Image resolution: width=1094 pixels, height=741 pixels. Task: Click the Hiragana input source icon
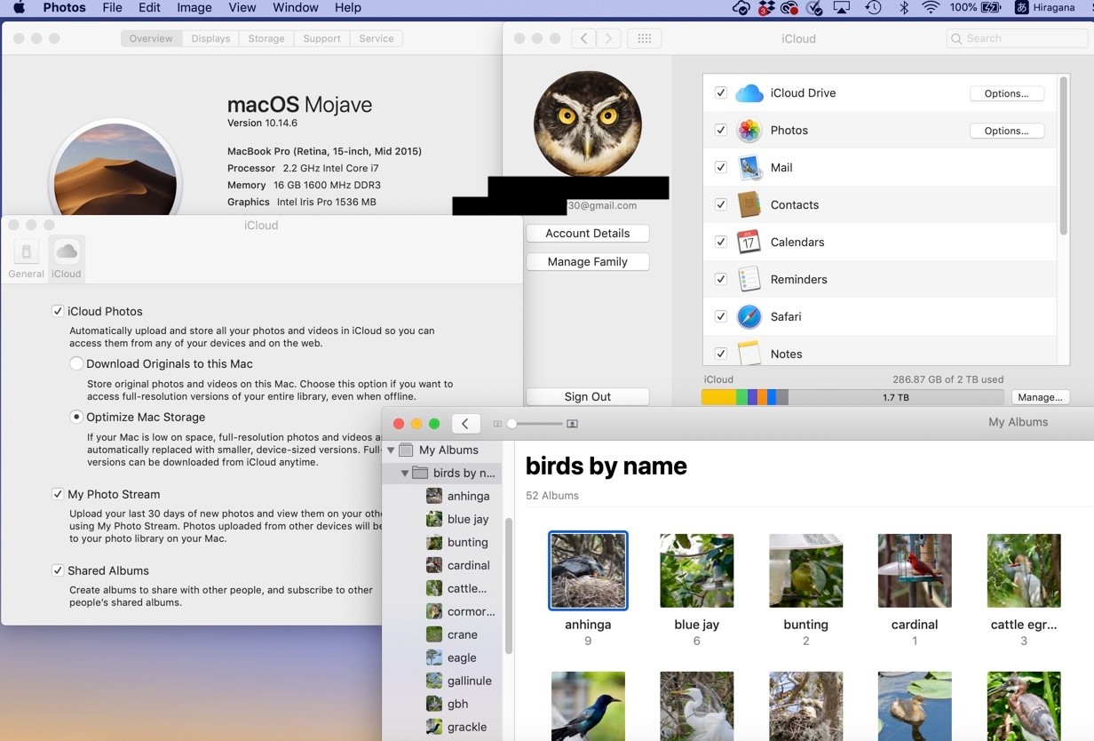[x=1022, y=8]
